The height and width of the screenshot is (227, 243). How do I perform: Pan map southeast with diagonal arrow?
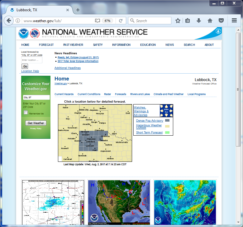[x=171, y=115]
